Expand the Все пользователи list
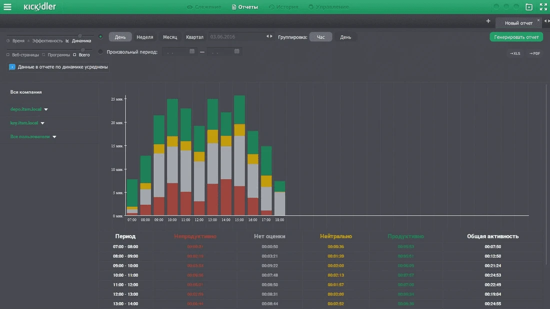The image size is (550, 309). coord(54,137)
